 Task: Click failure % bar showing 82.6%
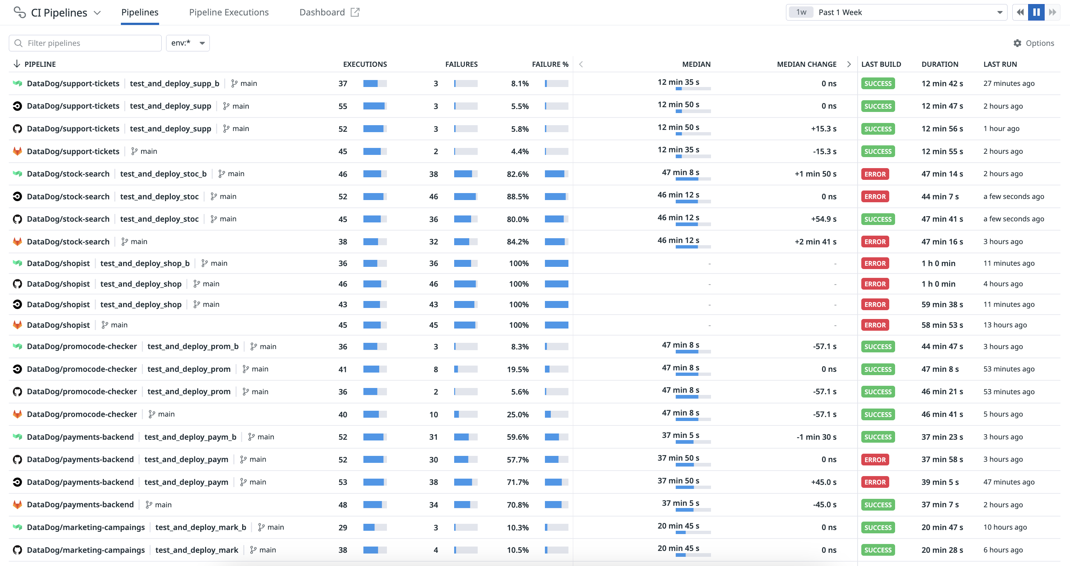tap(557, 174)
